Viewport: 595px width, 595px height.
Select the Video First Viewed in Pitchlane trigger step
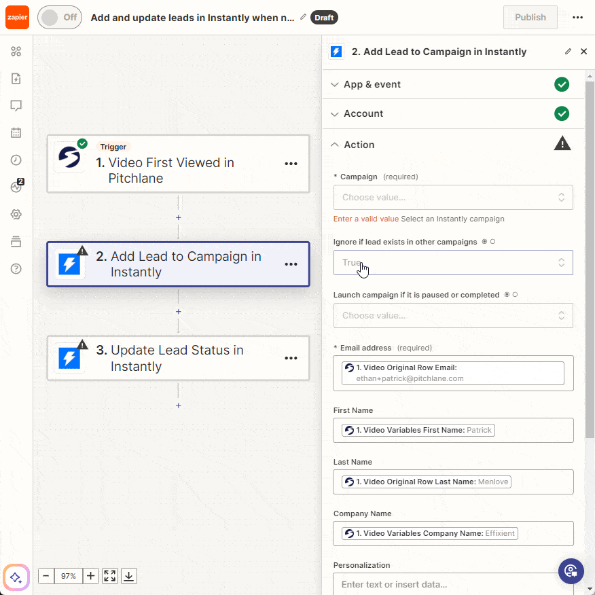coord(178,164)
